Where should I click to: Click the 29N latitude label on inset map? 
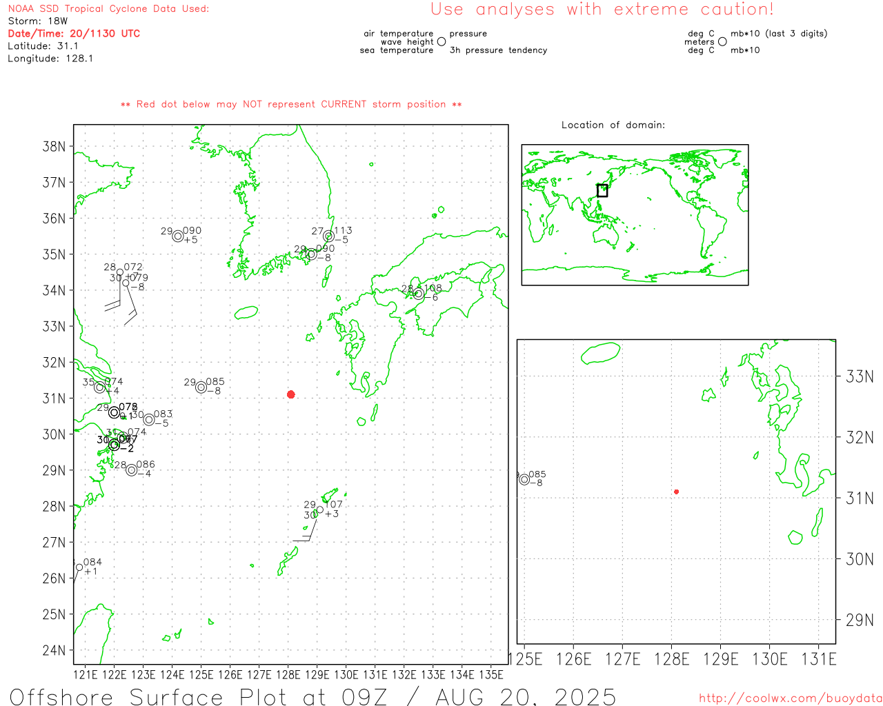(x=860, y=620)
